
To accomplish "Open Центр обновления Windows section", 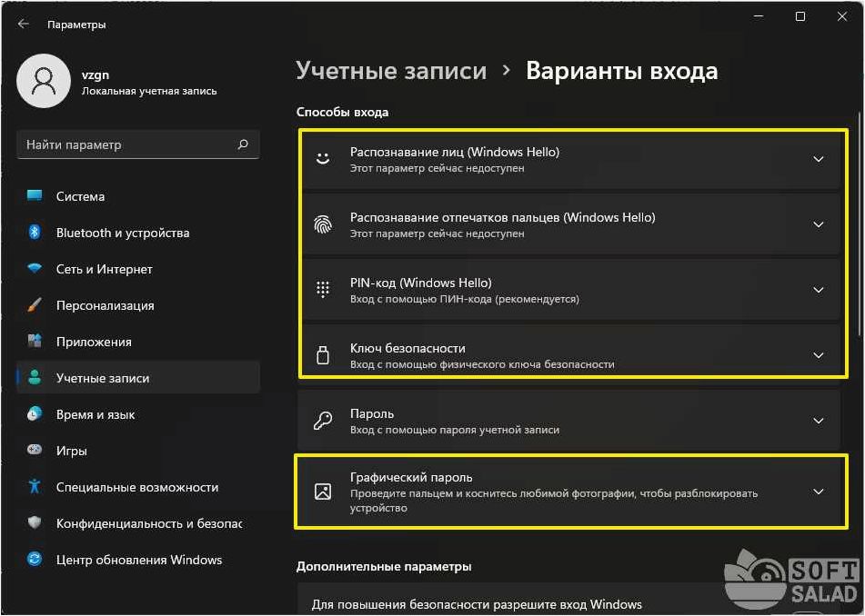I will (138, 560).
